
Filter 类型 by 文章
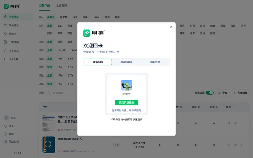(x=70, y=42)
